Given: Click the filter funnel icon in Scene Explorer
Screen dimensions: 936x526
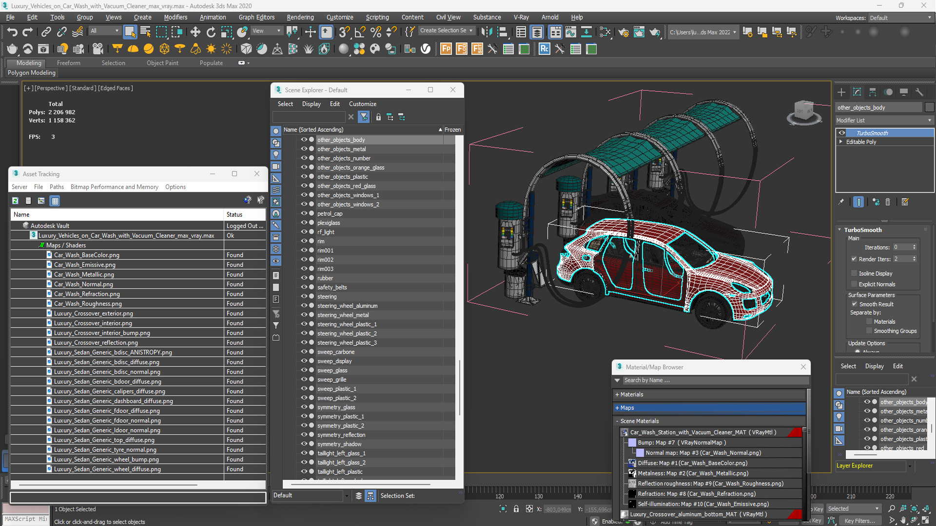Looking at the screenshot, I should point(364,117).
